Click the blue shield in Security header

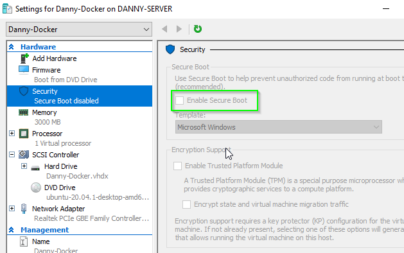click(170, 49)
